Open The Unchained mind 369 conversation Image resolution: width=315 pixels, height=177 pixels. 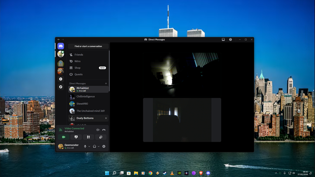pos(88,111)
